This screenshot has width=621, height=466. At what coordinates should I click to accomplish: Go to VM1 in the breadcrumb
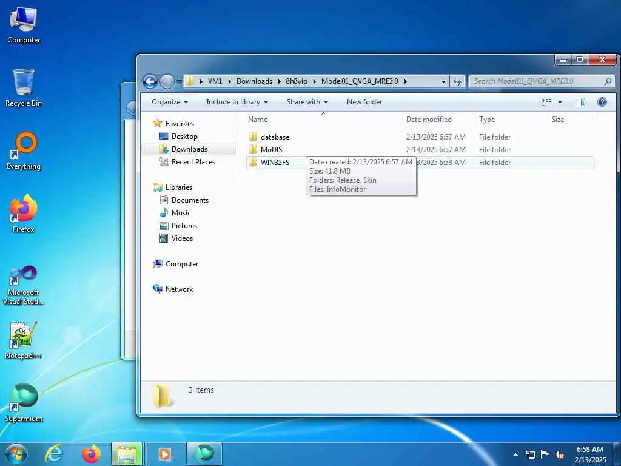[x=215, y=81]
